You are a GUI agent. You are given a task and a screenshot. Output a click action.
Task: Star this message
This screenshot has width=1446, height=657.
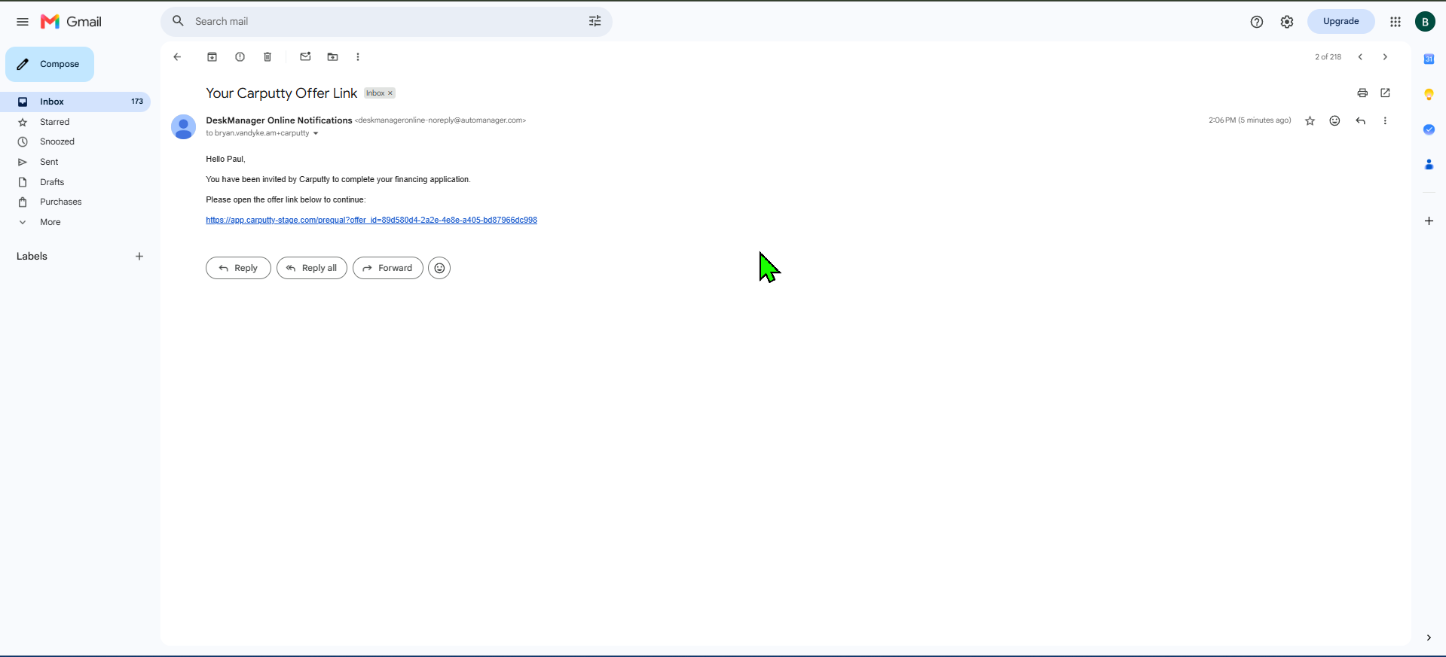click(1310, 121)
